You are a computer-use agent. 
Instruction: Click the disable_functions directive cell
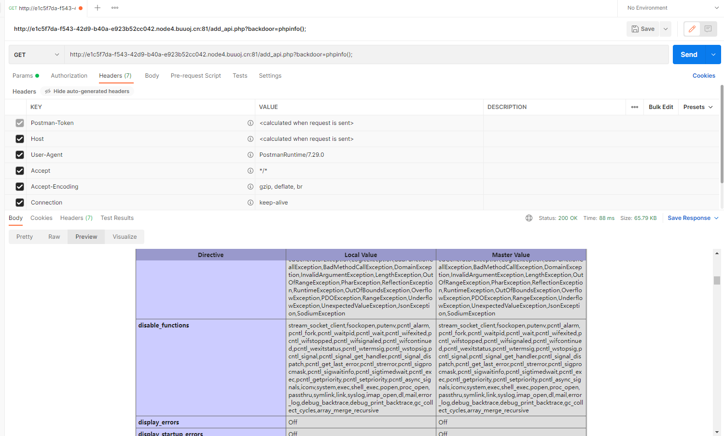[x=211, y=368]
